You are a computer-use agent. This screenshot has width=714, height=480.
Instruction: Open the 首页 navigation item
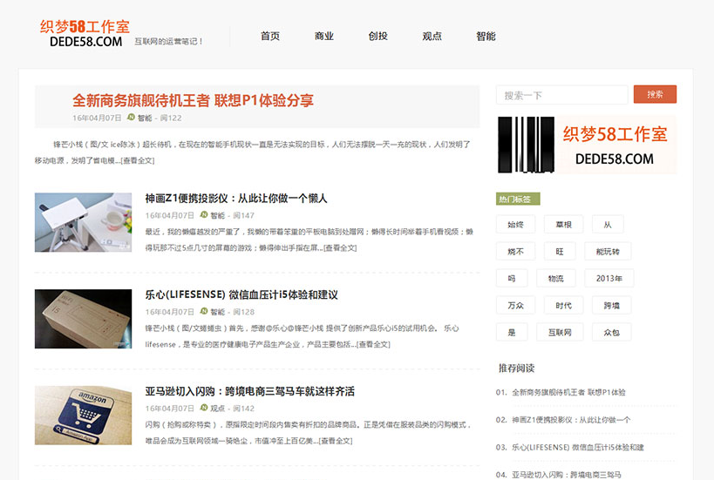(x=270, y=36)
